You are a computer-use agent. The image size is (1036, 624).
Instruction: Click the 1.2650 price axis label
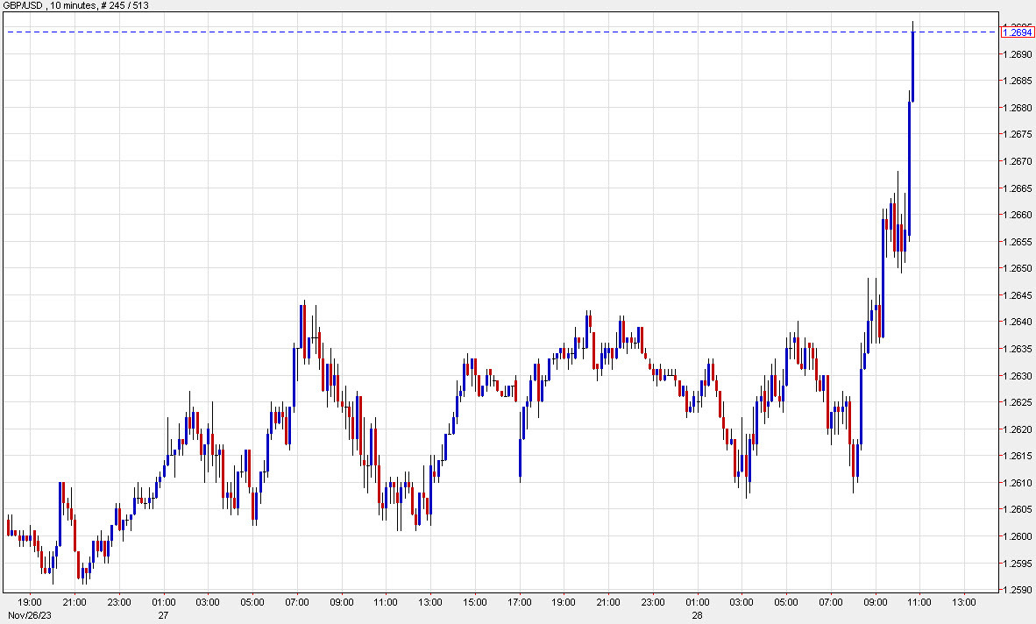coord(1017,268)
